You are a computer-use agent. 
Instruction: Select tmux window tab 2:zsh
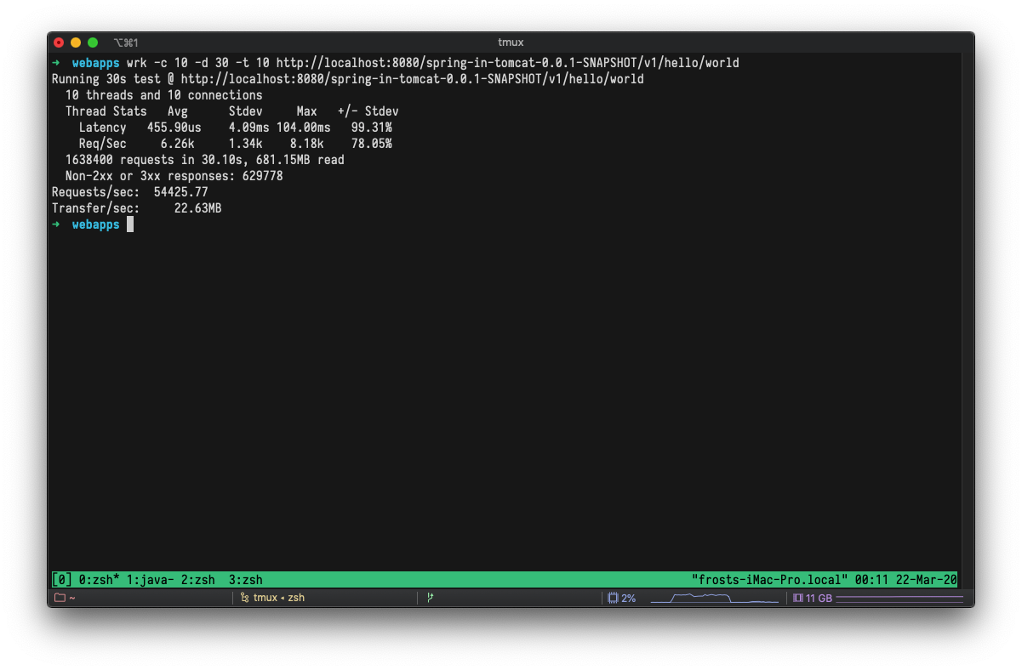198,580
